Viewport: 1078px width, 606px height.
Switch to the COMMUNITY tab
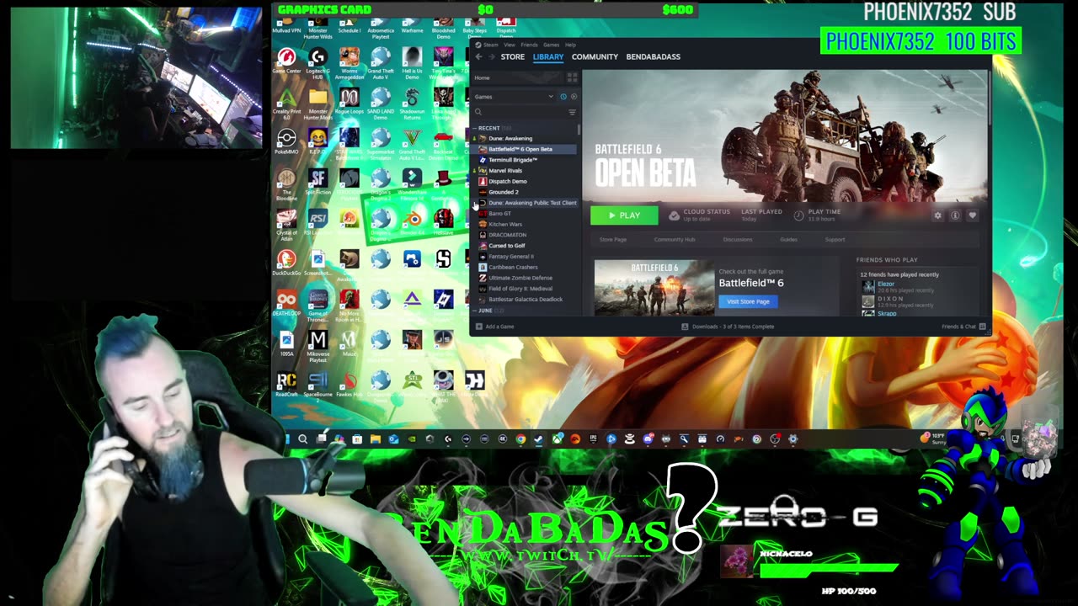pyautogui.click(x=595, y=57)
